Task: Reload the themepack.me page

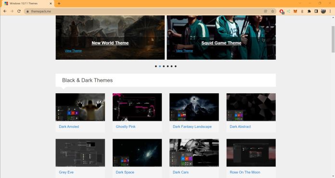Action: tap(19, 12)
